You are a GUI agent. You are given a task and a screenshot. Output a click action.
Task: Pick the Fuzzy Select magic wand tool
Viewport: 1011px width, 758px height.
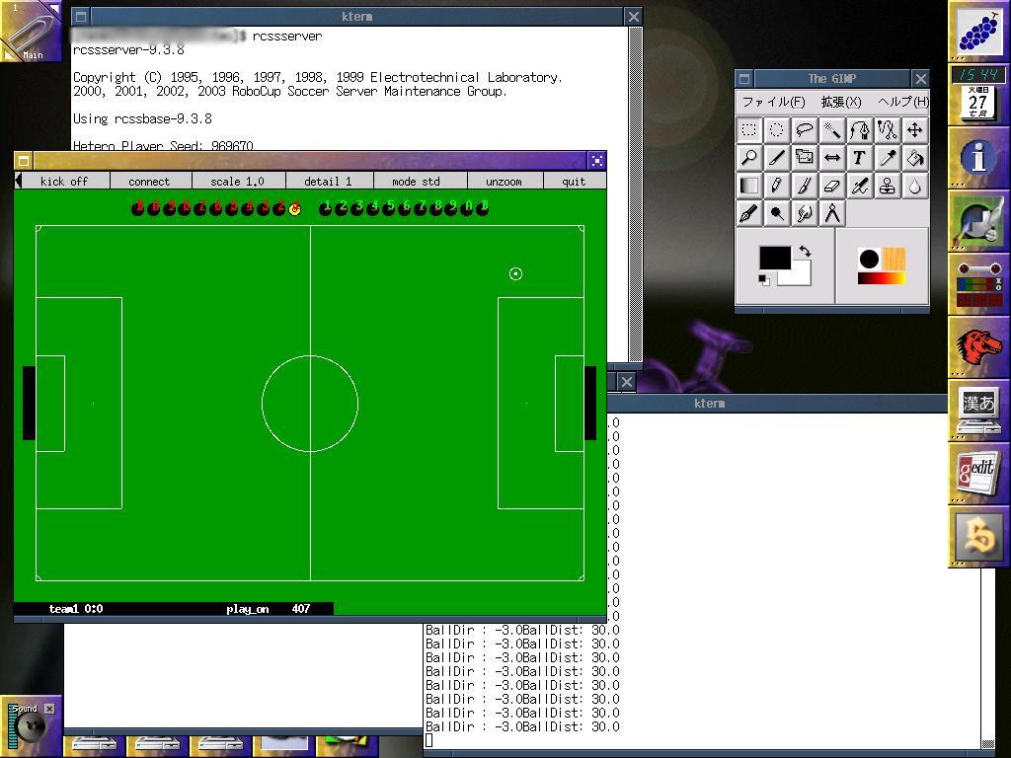831,130
